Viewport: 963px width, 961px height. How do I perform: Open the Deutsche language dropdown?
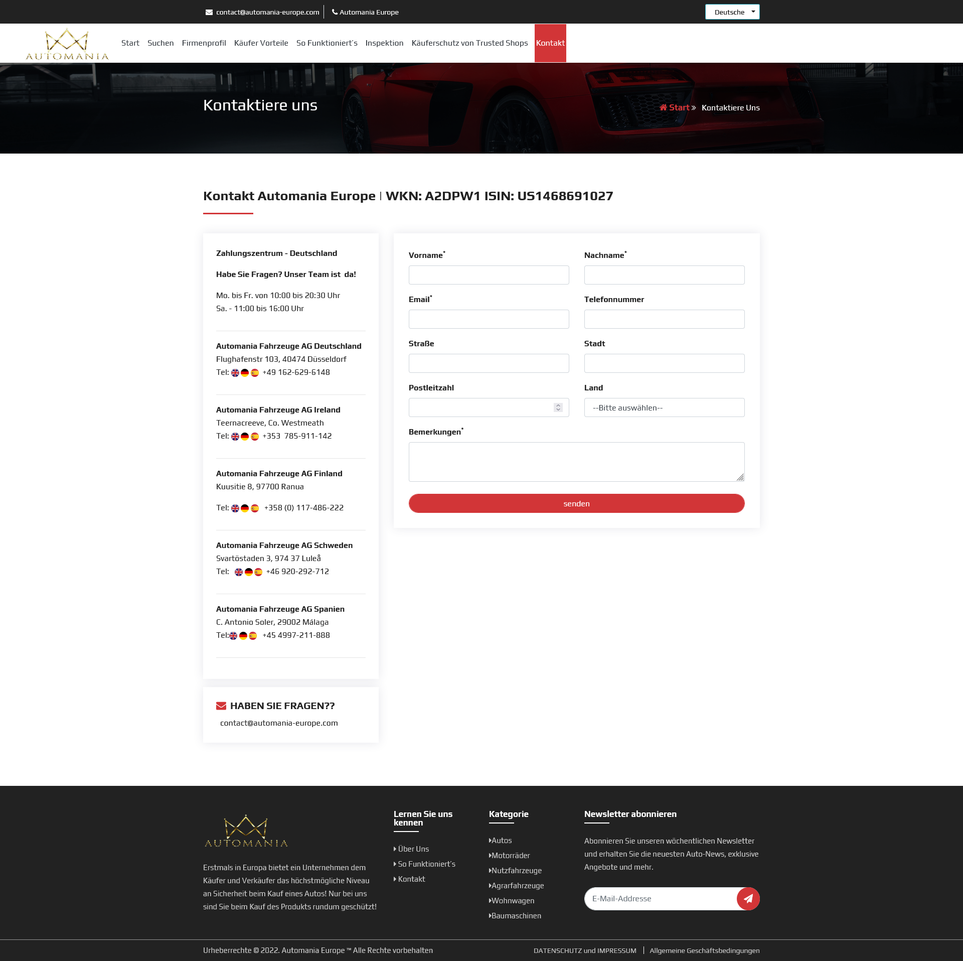(x=732, y=12)
